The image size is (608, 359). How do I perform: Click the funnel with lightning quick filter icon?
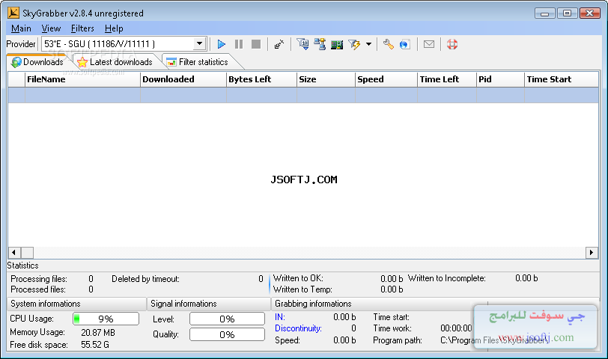[x=354, y=44]
